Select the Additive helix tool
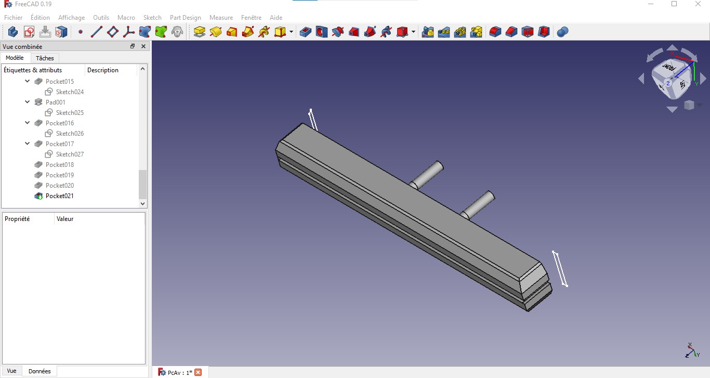 pyautogui.click(x=264, y=32)
